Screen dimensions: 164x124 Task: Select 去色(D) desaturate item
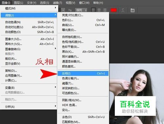click(x=83, y=117)
